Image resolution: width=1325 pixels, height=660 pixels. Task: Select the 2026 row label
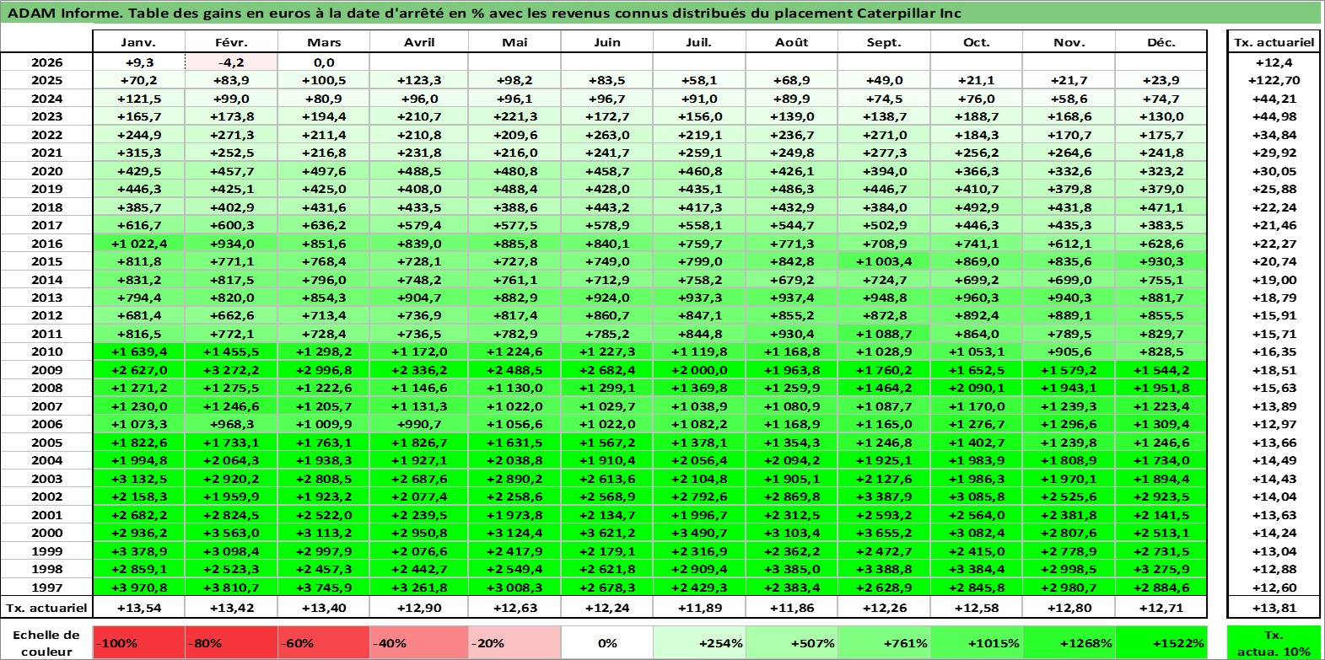(46, 62)
